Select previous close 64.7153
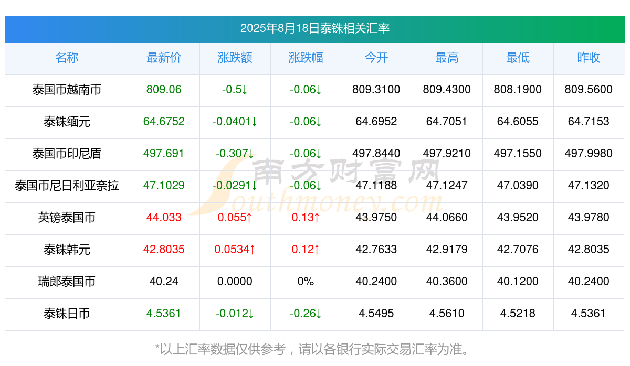 pyautogui.click(x=589, y=122)
